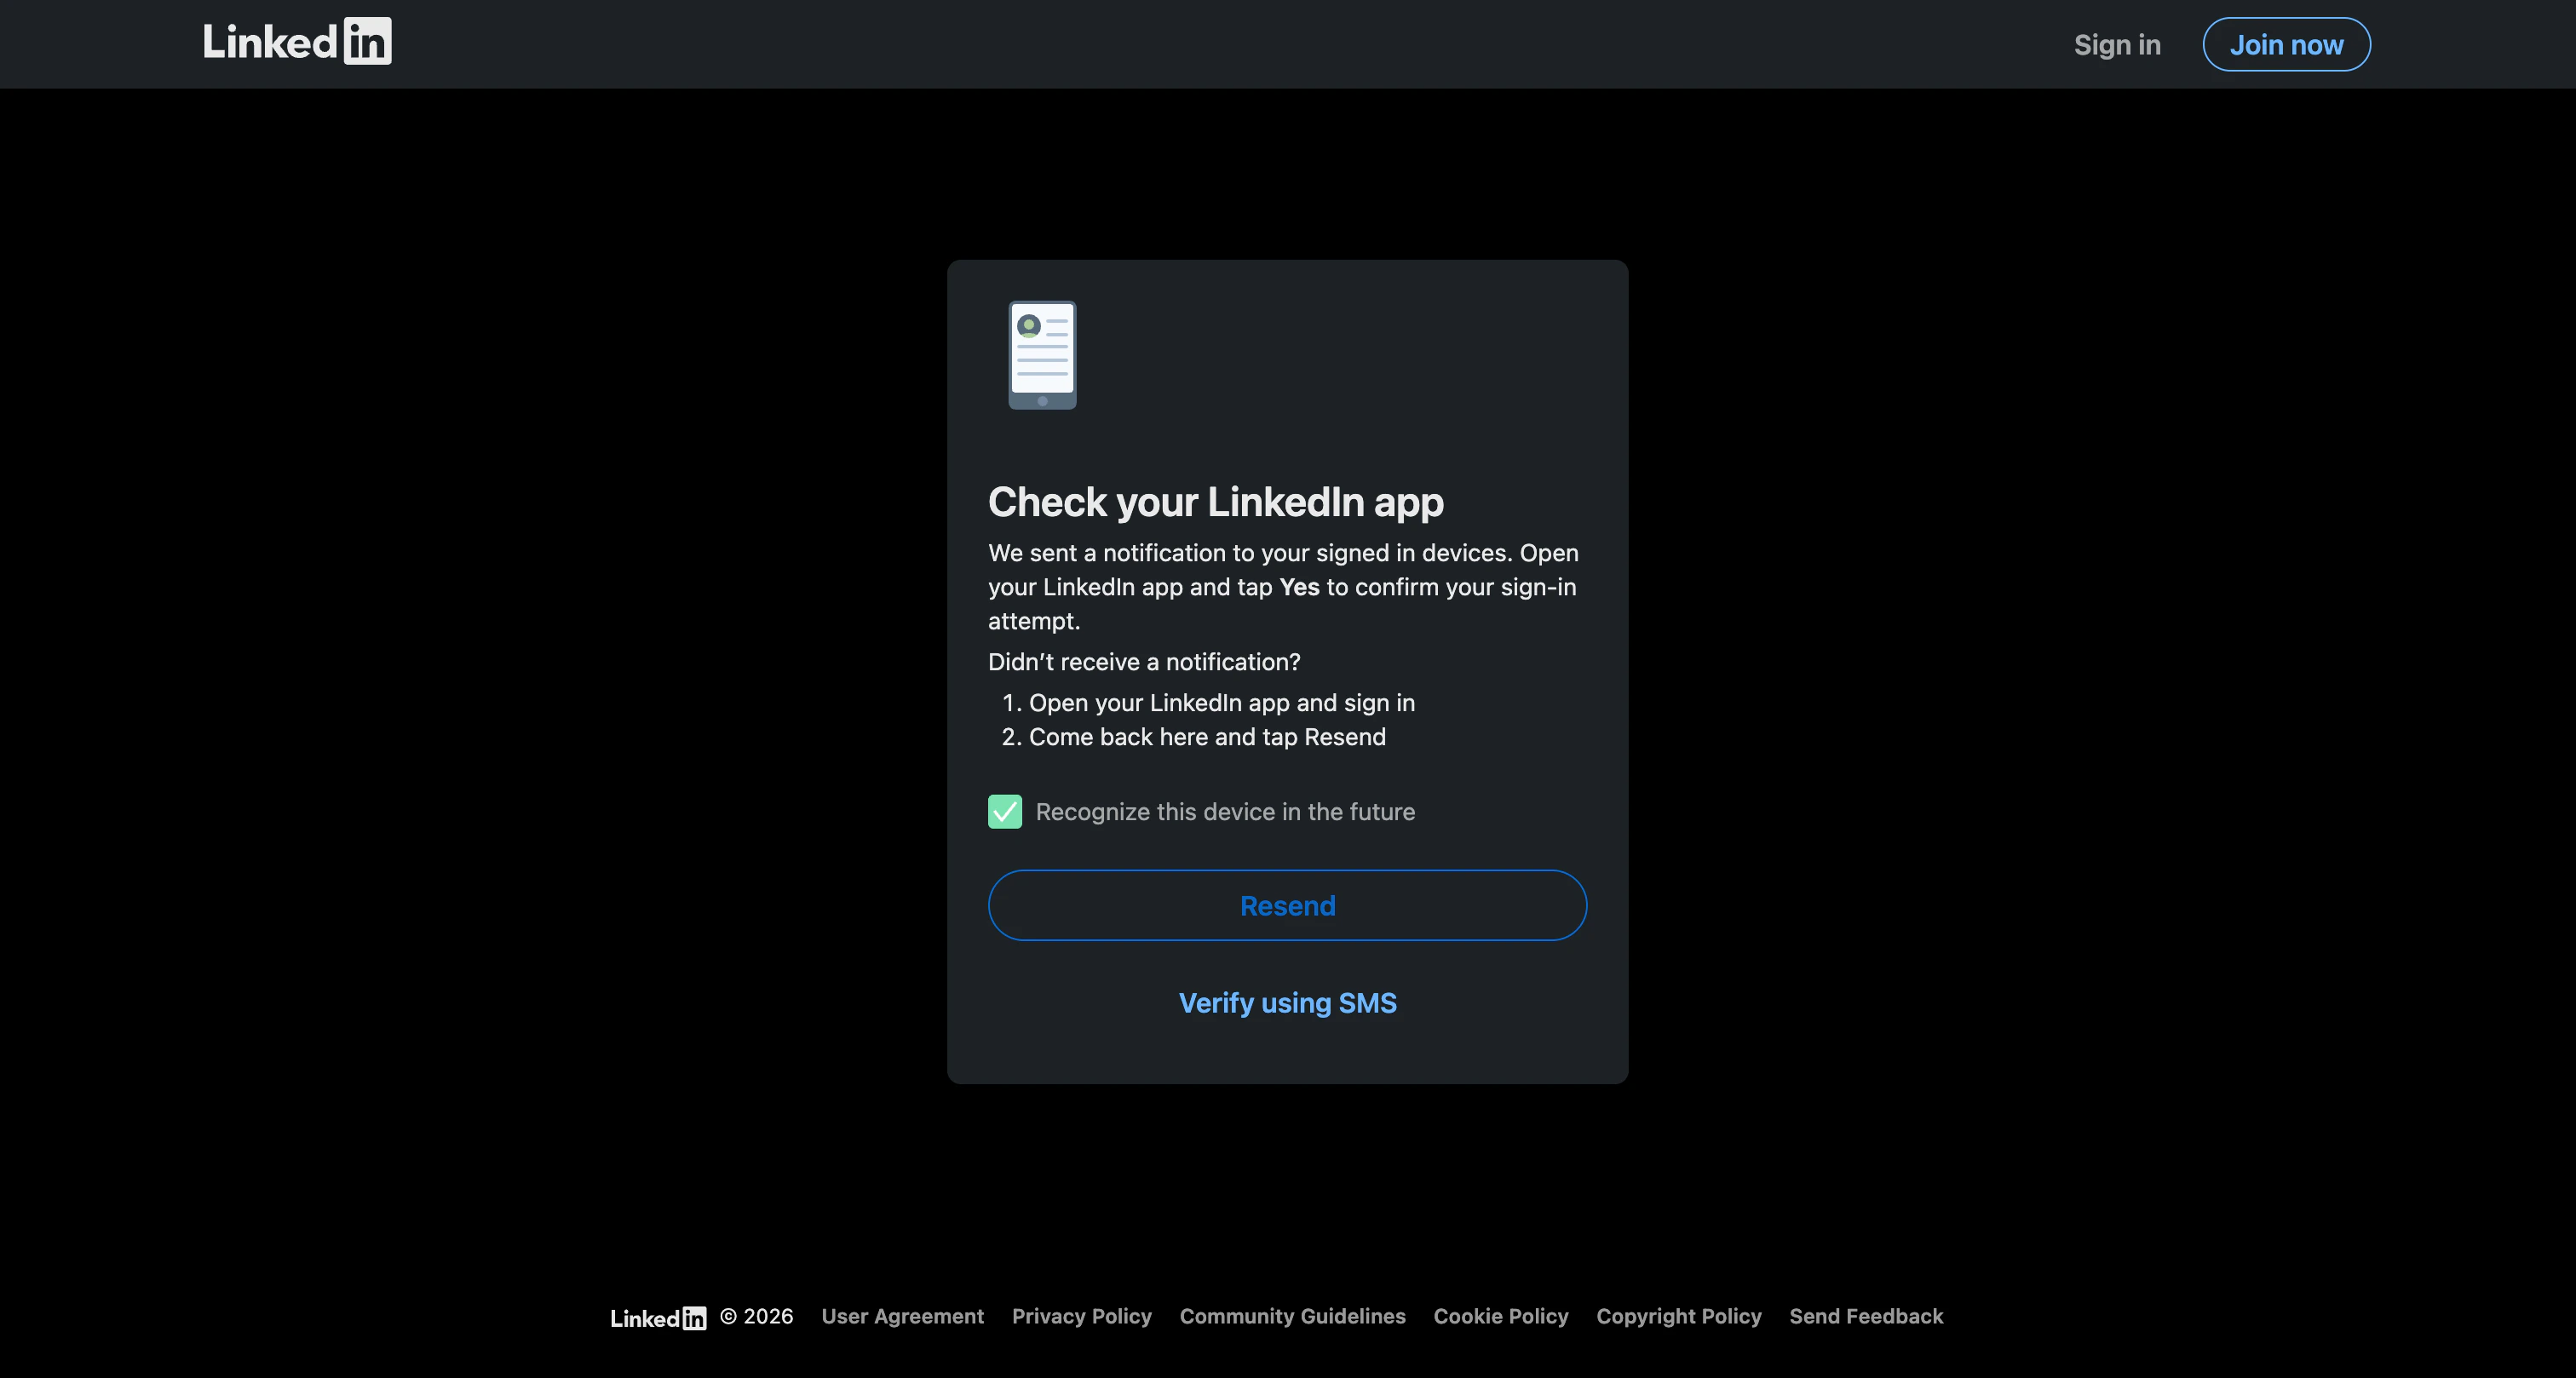The width and height of the screenshot is (2576, 1378).
Task: Click the bold Yes in the instructions
Action: [x=1299, y=587]
